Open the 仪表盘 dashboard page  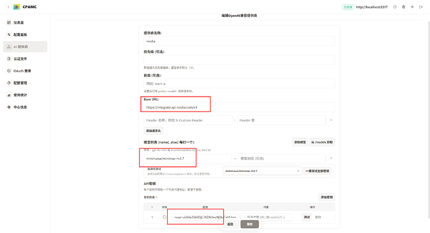coord(25,22)
